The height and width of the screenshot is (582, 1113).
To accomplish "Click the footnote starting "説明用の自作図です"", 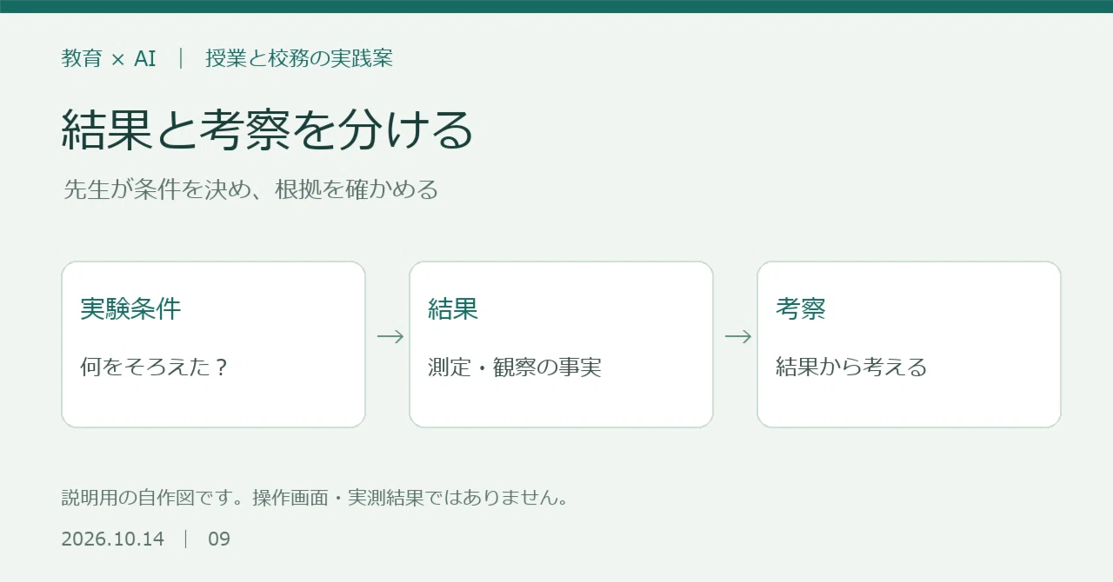I will pos(315,499).
